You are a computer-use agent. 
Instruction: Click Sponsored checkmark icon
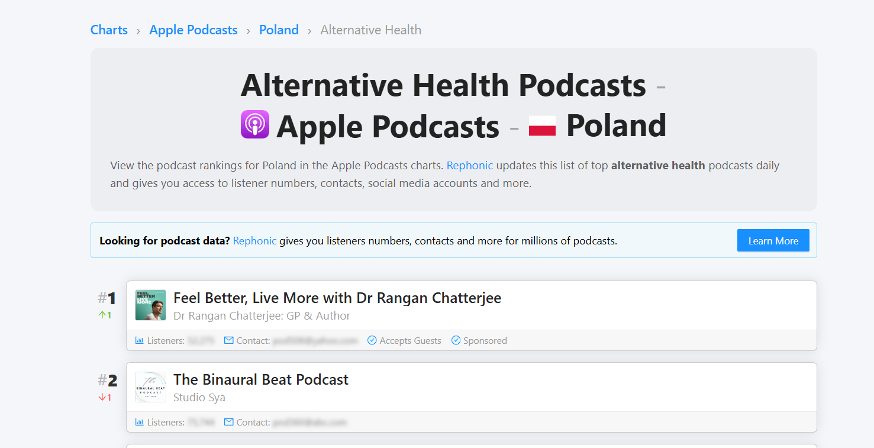point(456,340)
